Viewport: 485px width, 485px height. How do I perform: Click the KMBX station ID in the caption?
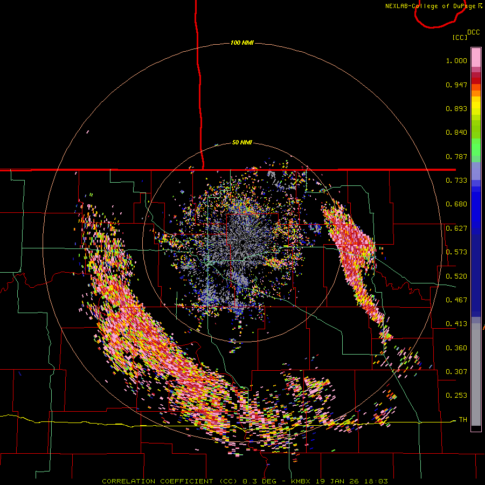(302, 481)
